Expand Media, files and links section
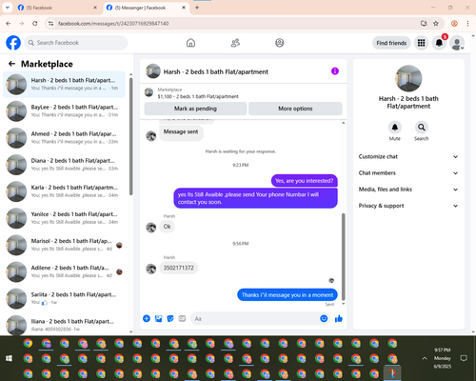 408,190
